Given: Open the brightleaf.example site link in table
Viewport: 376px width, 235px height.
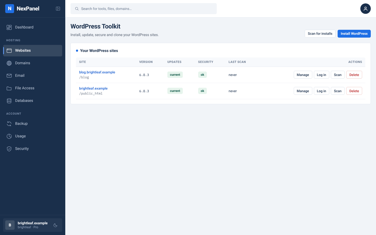Looking at the screenshot, I should pos(93,89).
